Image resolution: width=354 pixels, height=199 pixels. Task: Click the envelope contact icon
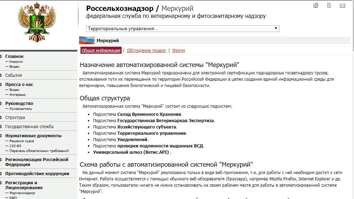pyautogui.click(x=342, y=6)
